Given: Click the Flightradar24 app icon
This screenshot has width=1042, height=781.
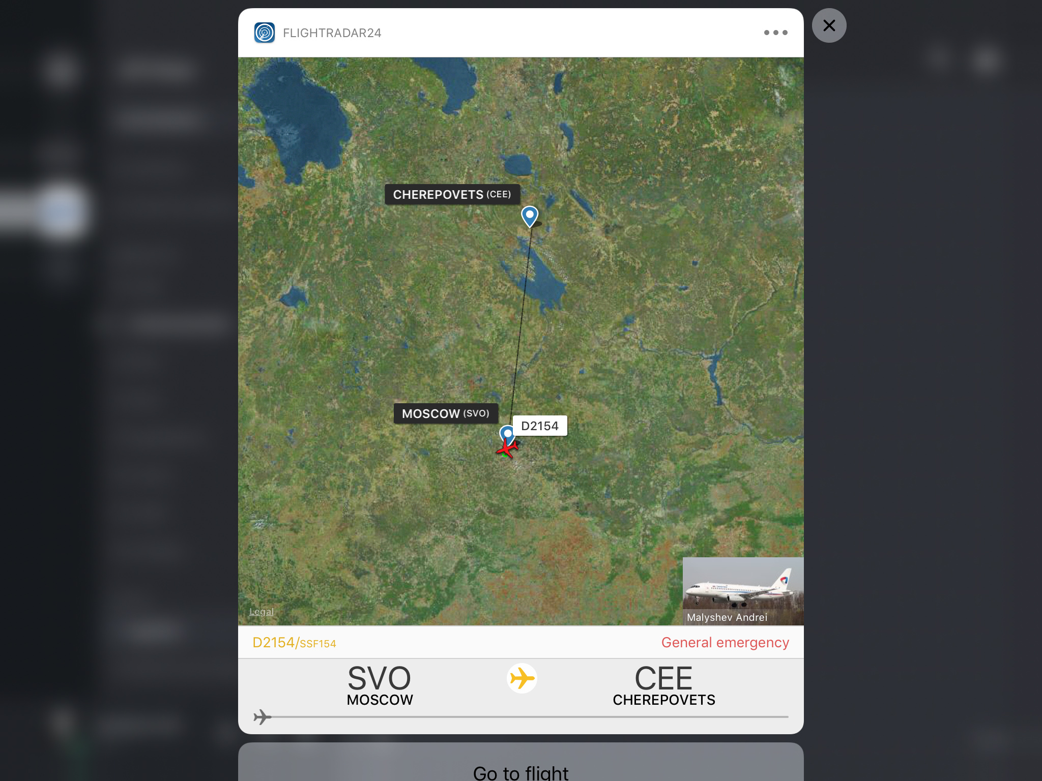Looking at the screenshot, I should (x=265, y=33).
